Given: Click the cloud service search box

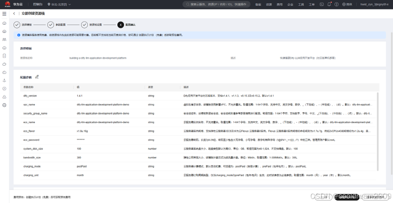Looking at the screenshot, I should pos(216,4).
